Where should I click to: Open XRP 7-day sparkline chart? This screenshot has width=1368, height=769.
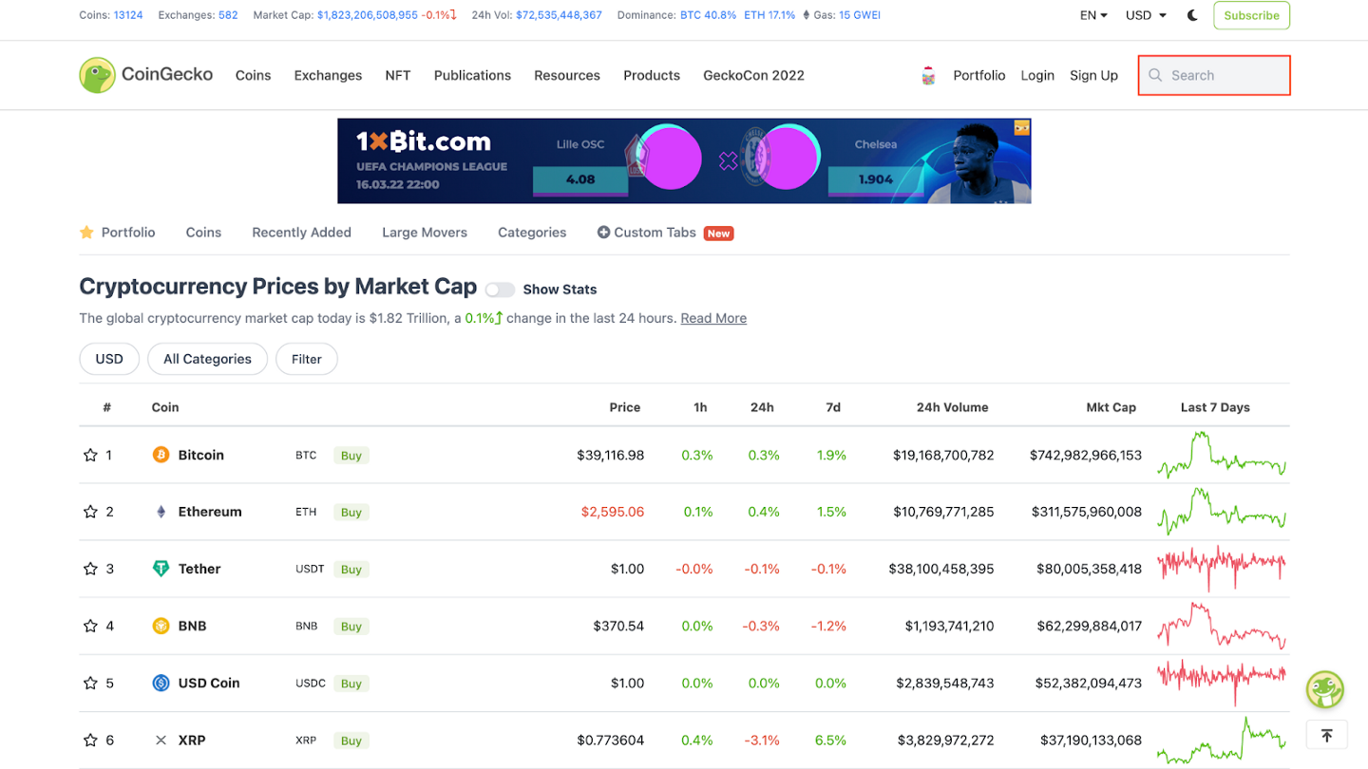click(1222, 740)
